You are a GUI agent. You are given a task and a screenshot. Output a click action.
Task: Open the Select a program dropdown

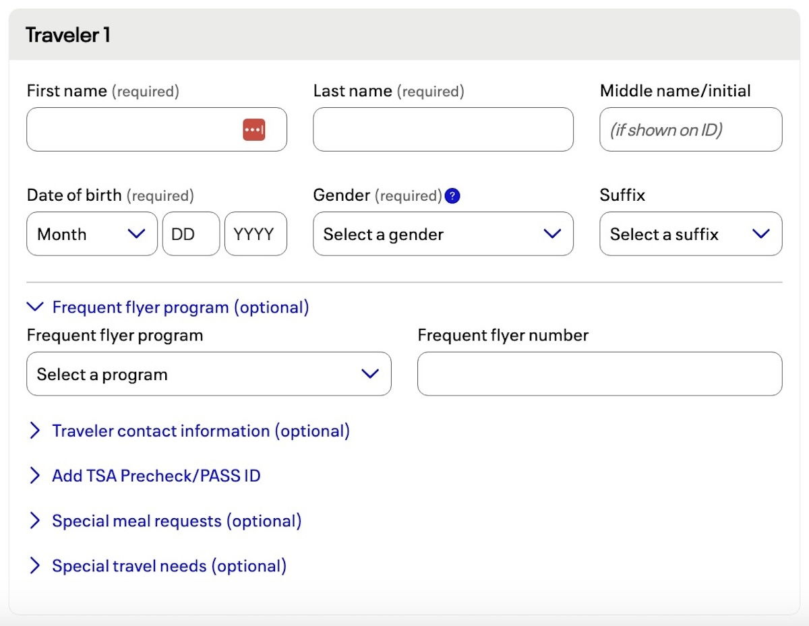pyautogui.click(x=208, y=374)
